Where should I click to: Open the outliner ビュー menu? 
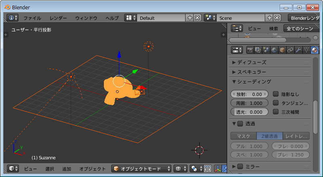(x=254, y=29)
